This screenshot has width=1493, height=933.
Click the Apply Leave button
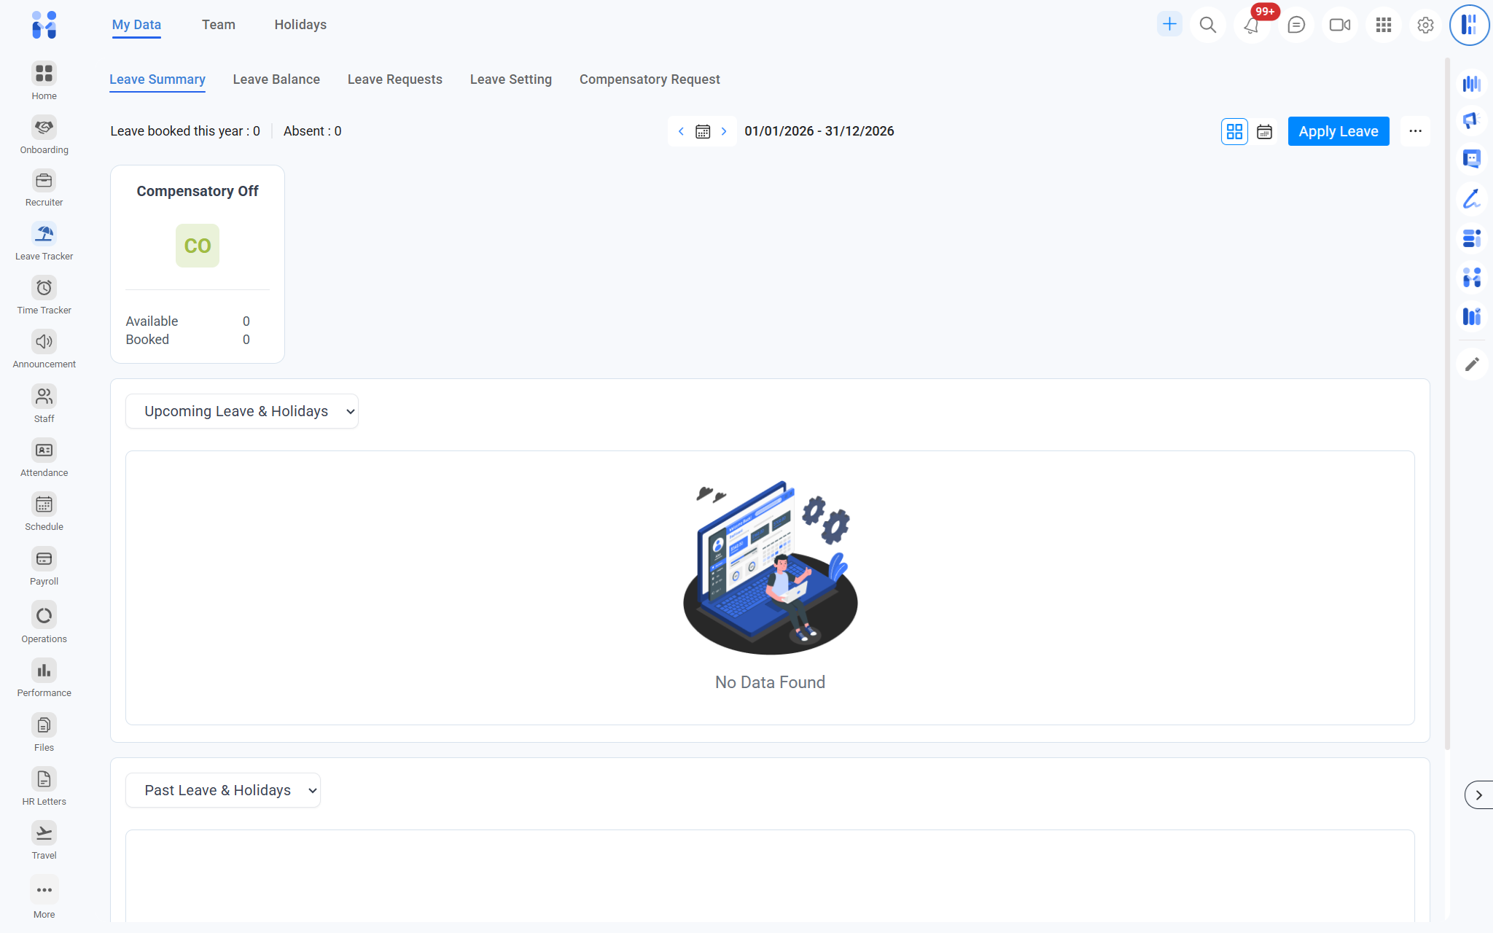(1338, 132)
